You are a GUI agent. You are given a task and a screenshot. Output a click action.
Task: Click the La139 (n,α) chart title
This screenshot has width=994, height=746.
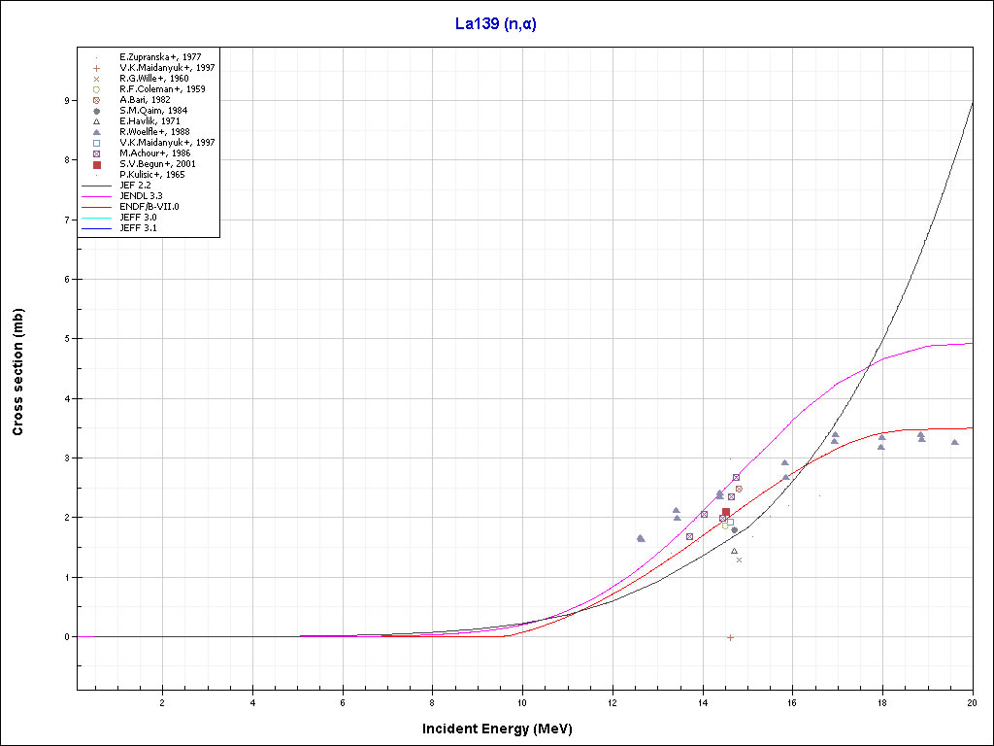click(x=496, y=24)
